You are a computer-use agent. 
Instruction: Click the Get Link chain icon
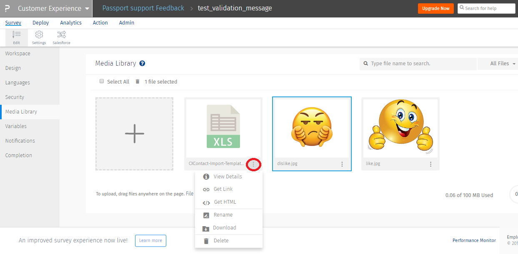pos(206,189)
